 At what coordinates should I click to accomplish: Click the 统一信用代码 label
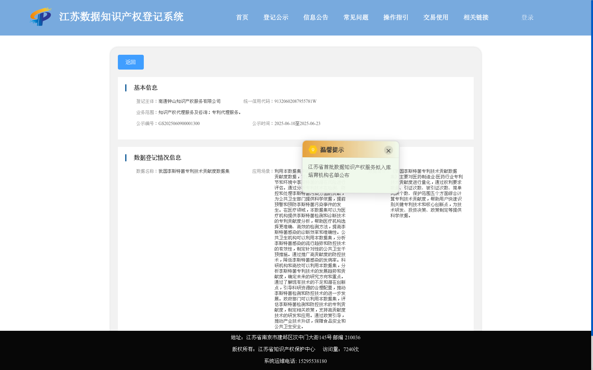pos(258,101)
